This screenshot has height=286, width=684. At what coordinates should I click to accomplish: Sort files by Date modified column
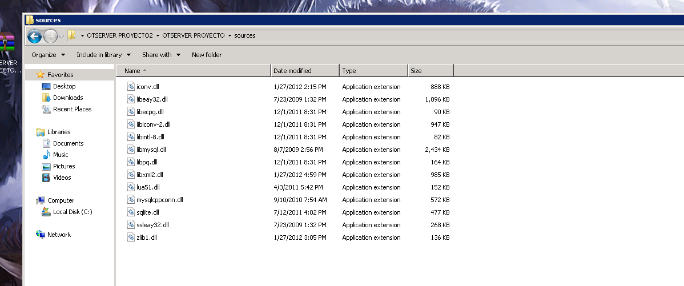coord(305,71)
